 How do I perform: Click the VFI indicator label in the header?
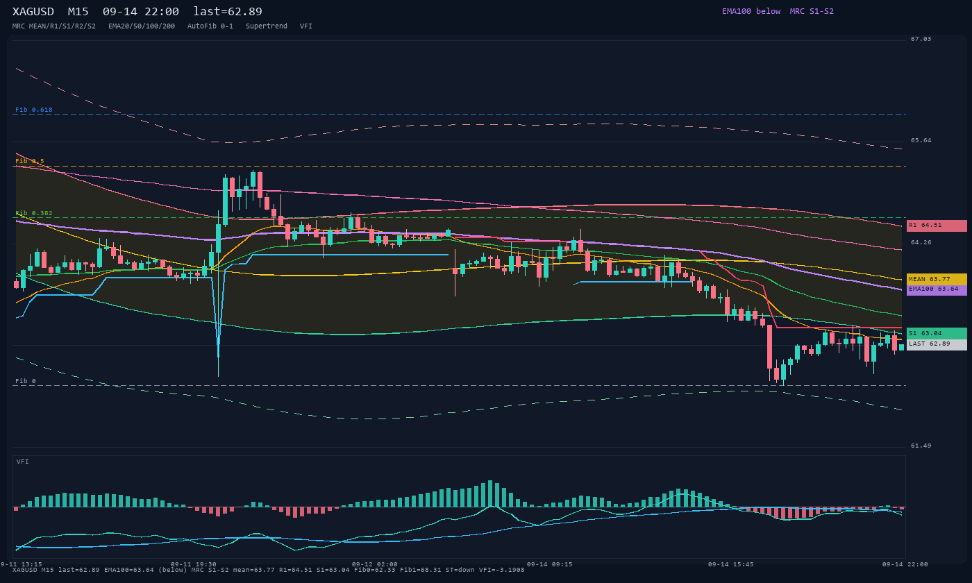(306, 26)
